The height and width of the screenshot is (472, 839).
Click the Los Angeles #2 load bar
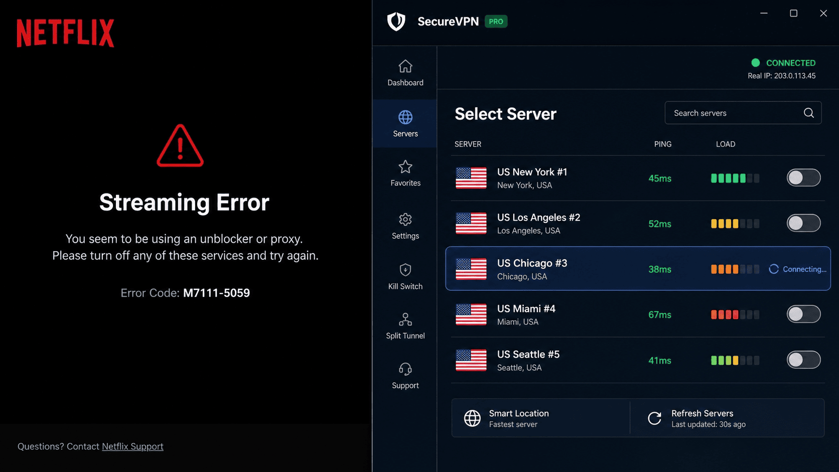pyautogui.click(x=735, y=224)
